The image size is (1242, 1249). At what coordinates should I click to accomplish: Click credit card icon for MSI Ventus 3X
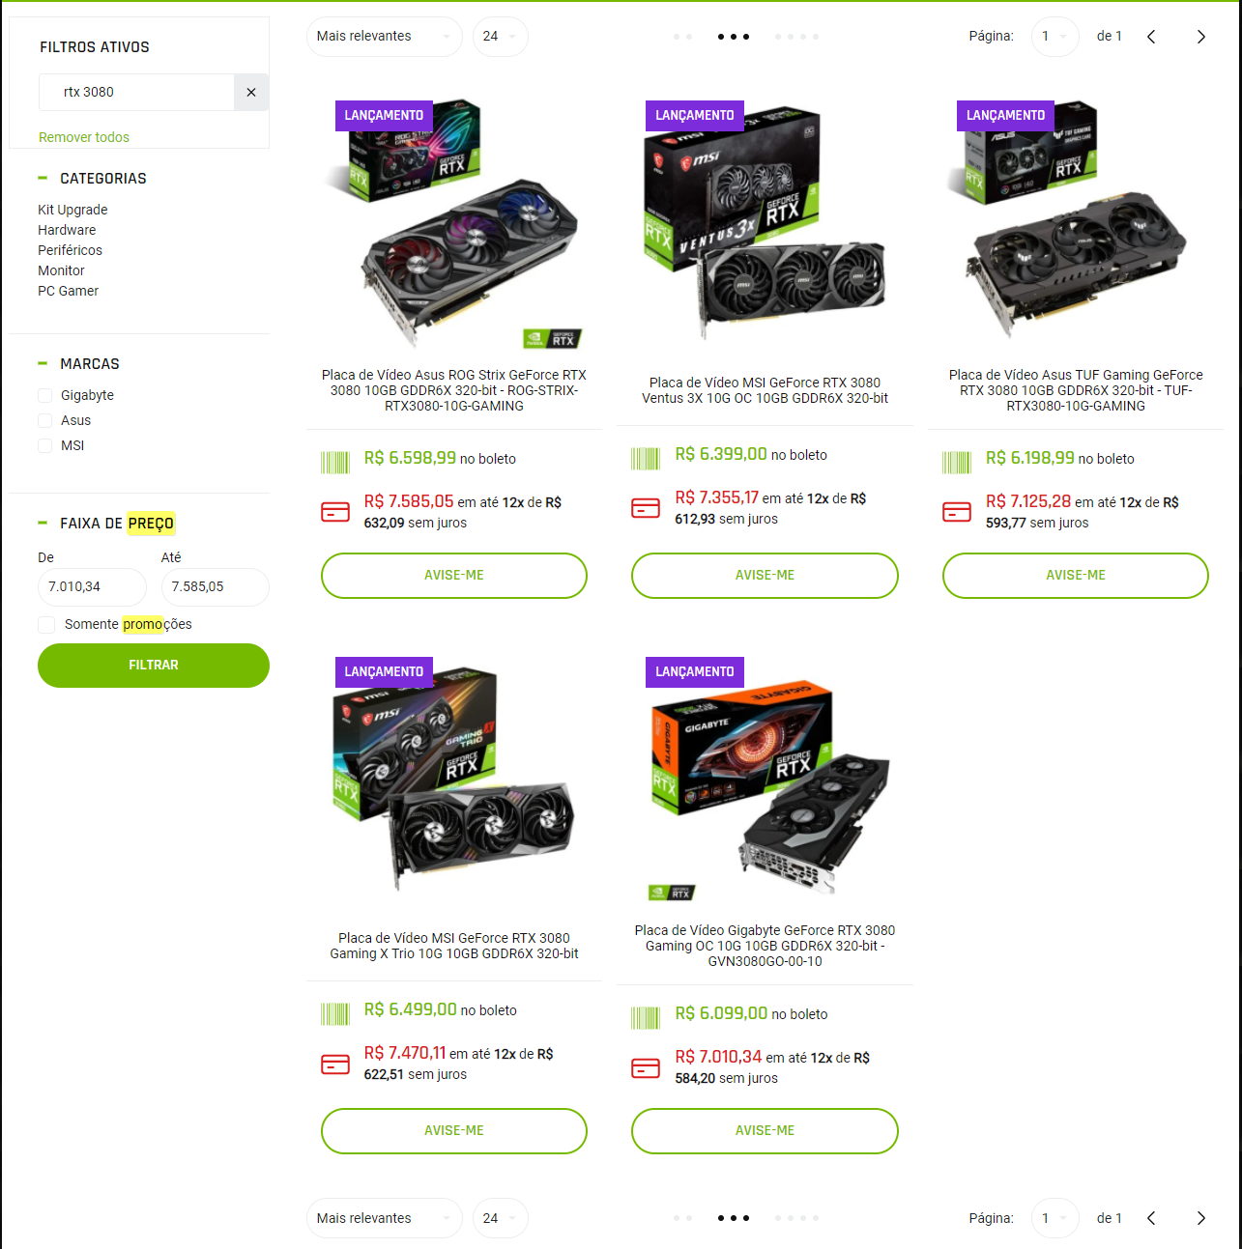(x=646, y=508)
